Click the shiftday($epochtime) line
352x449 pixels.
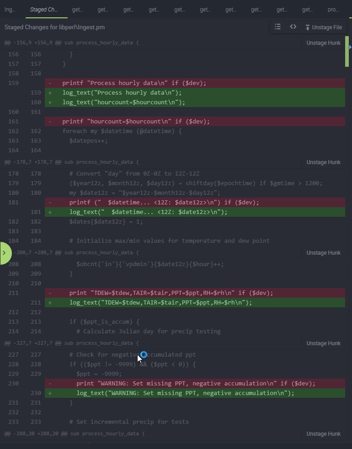point(196,183)
